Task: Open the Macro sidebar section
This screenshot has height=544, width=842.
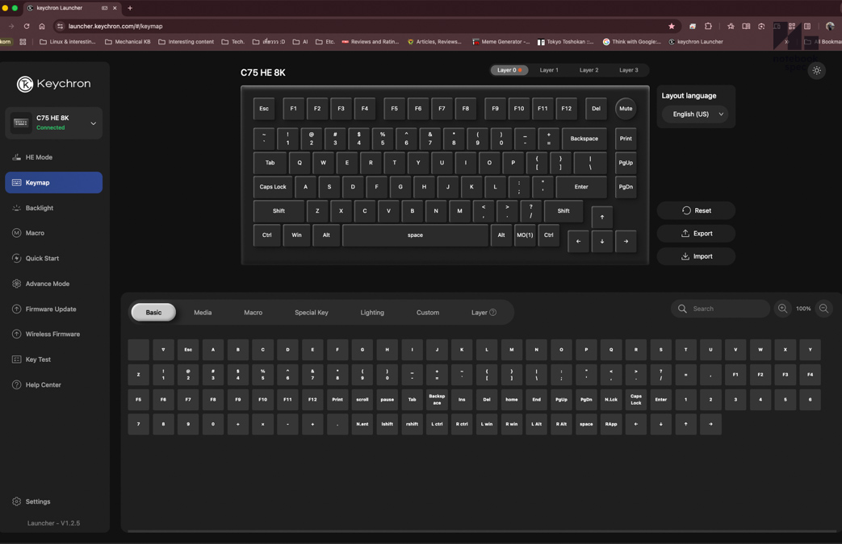Action: [40, 232]
